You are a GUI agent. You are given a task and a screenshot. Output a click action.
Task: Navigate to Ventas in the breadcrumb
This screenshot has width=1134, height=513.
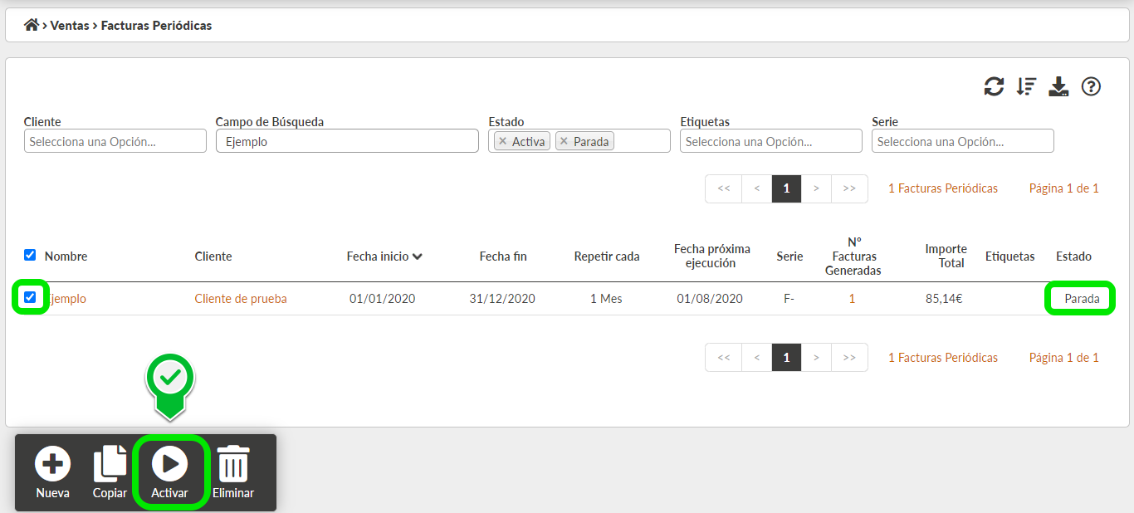[70, 25]
